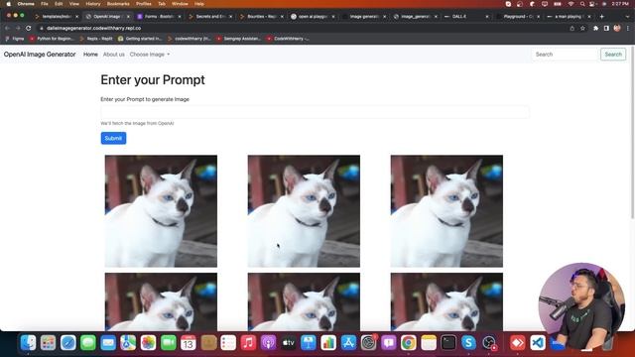Open the Wi-Fi status menu
The width and height of the screenshot is (635, 357).
click(571, 4)
